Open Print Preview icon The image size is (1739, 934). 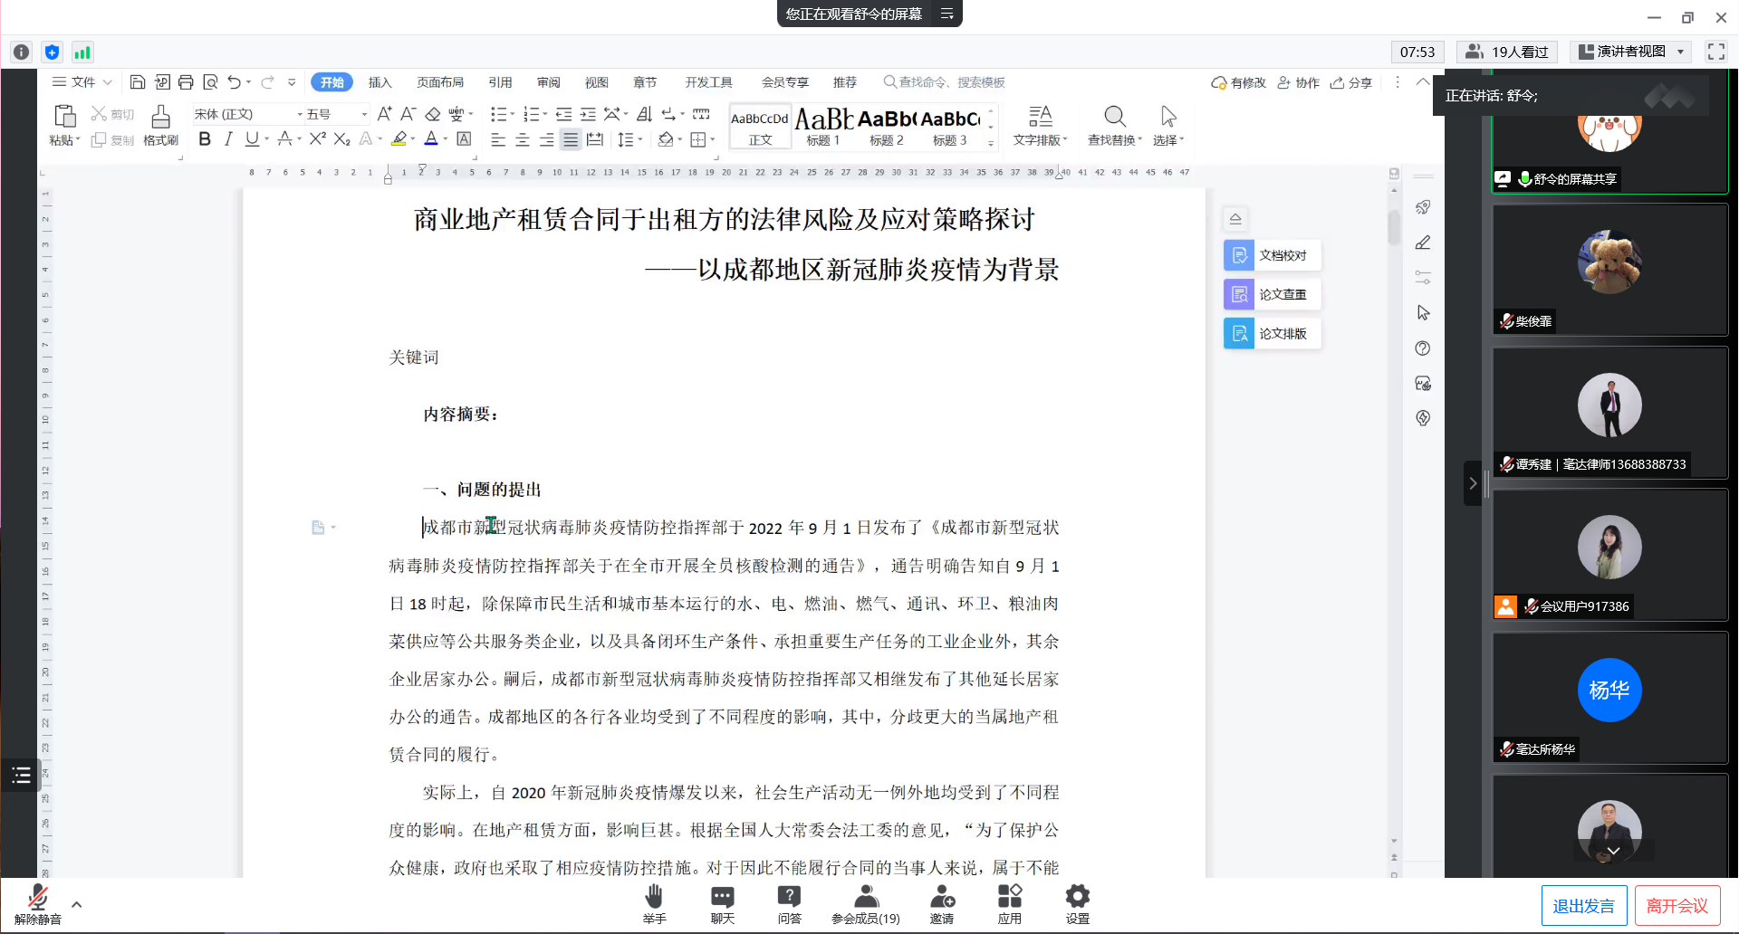tap(210, 82)
